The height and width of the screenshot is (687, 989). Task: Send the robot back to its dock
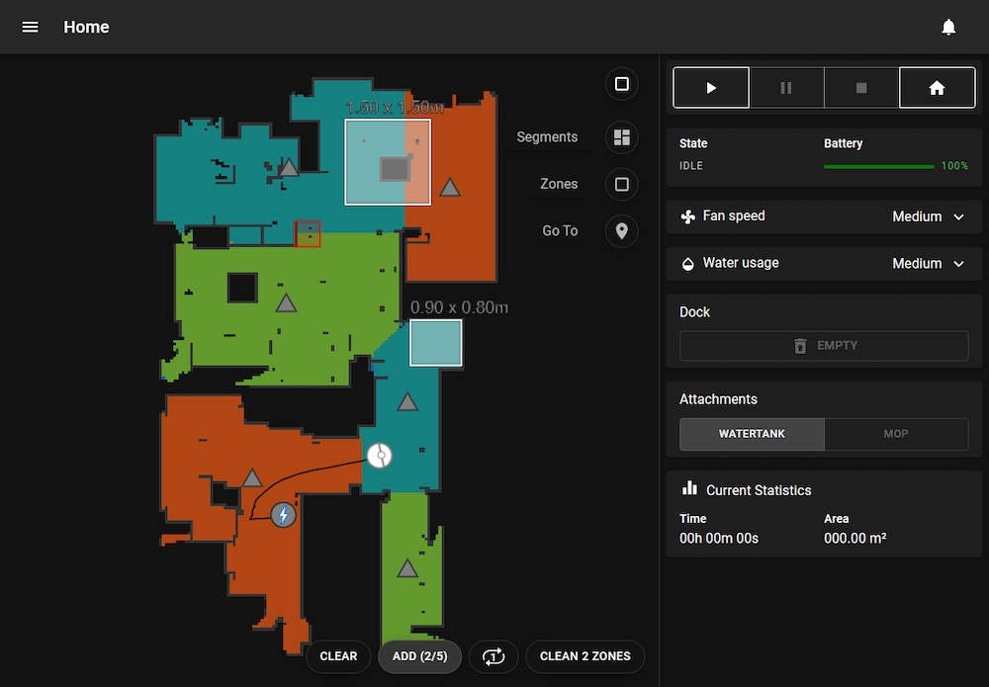(x=937, y=87)
